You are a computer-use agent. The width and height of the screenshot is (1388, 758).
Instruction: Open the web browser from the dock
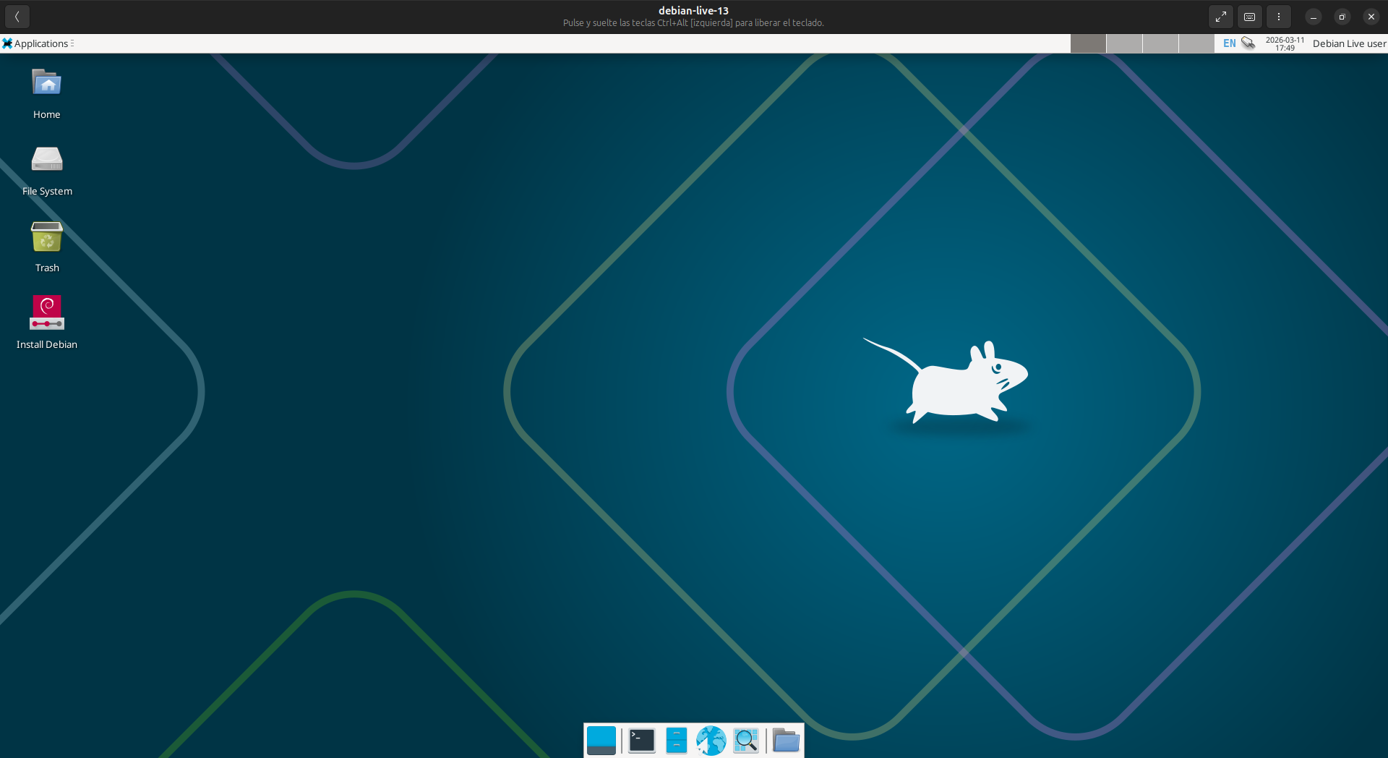coord(711,740)
